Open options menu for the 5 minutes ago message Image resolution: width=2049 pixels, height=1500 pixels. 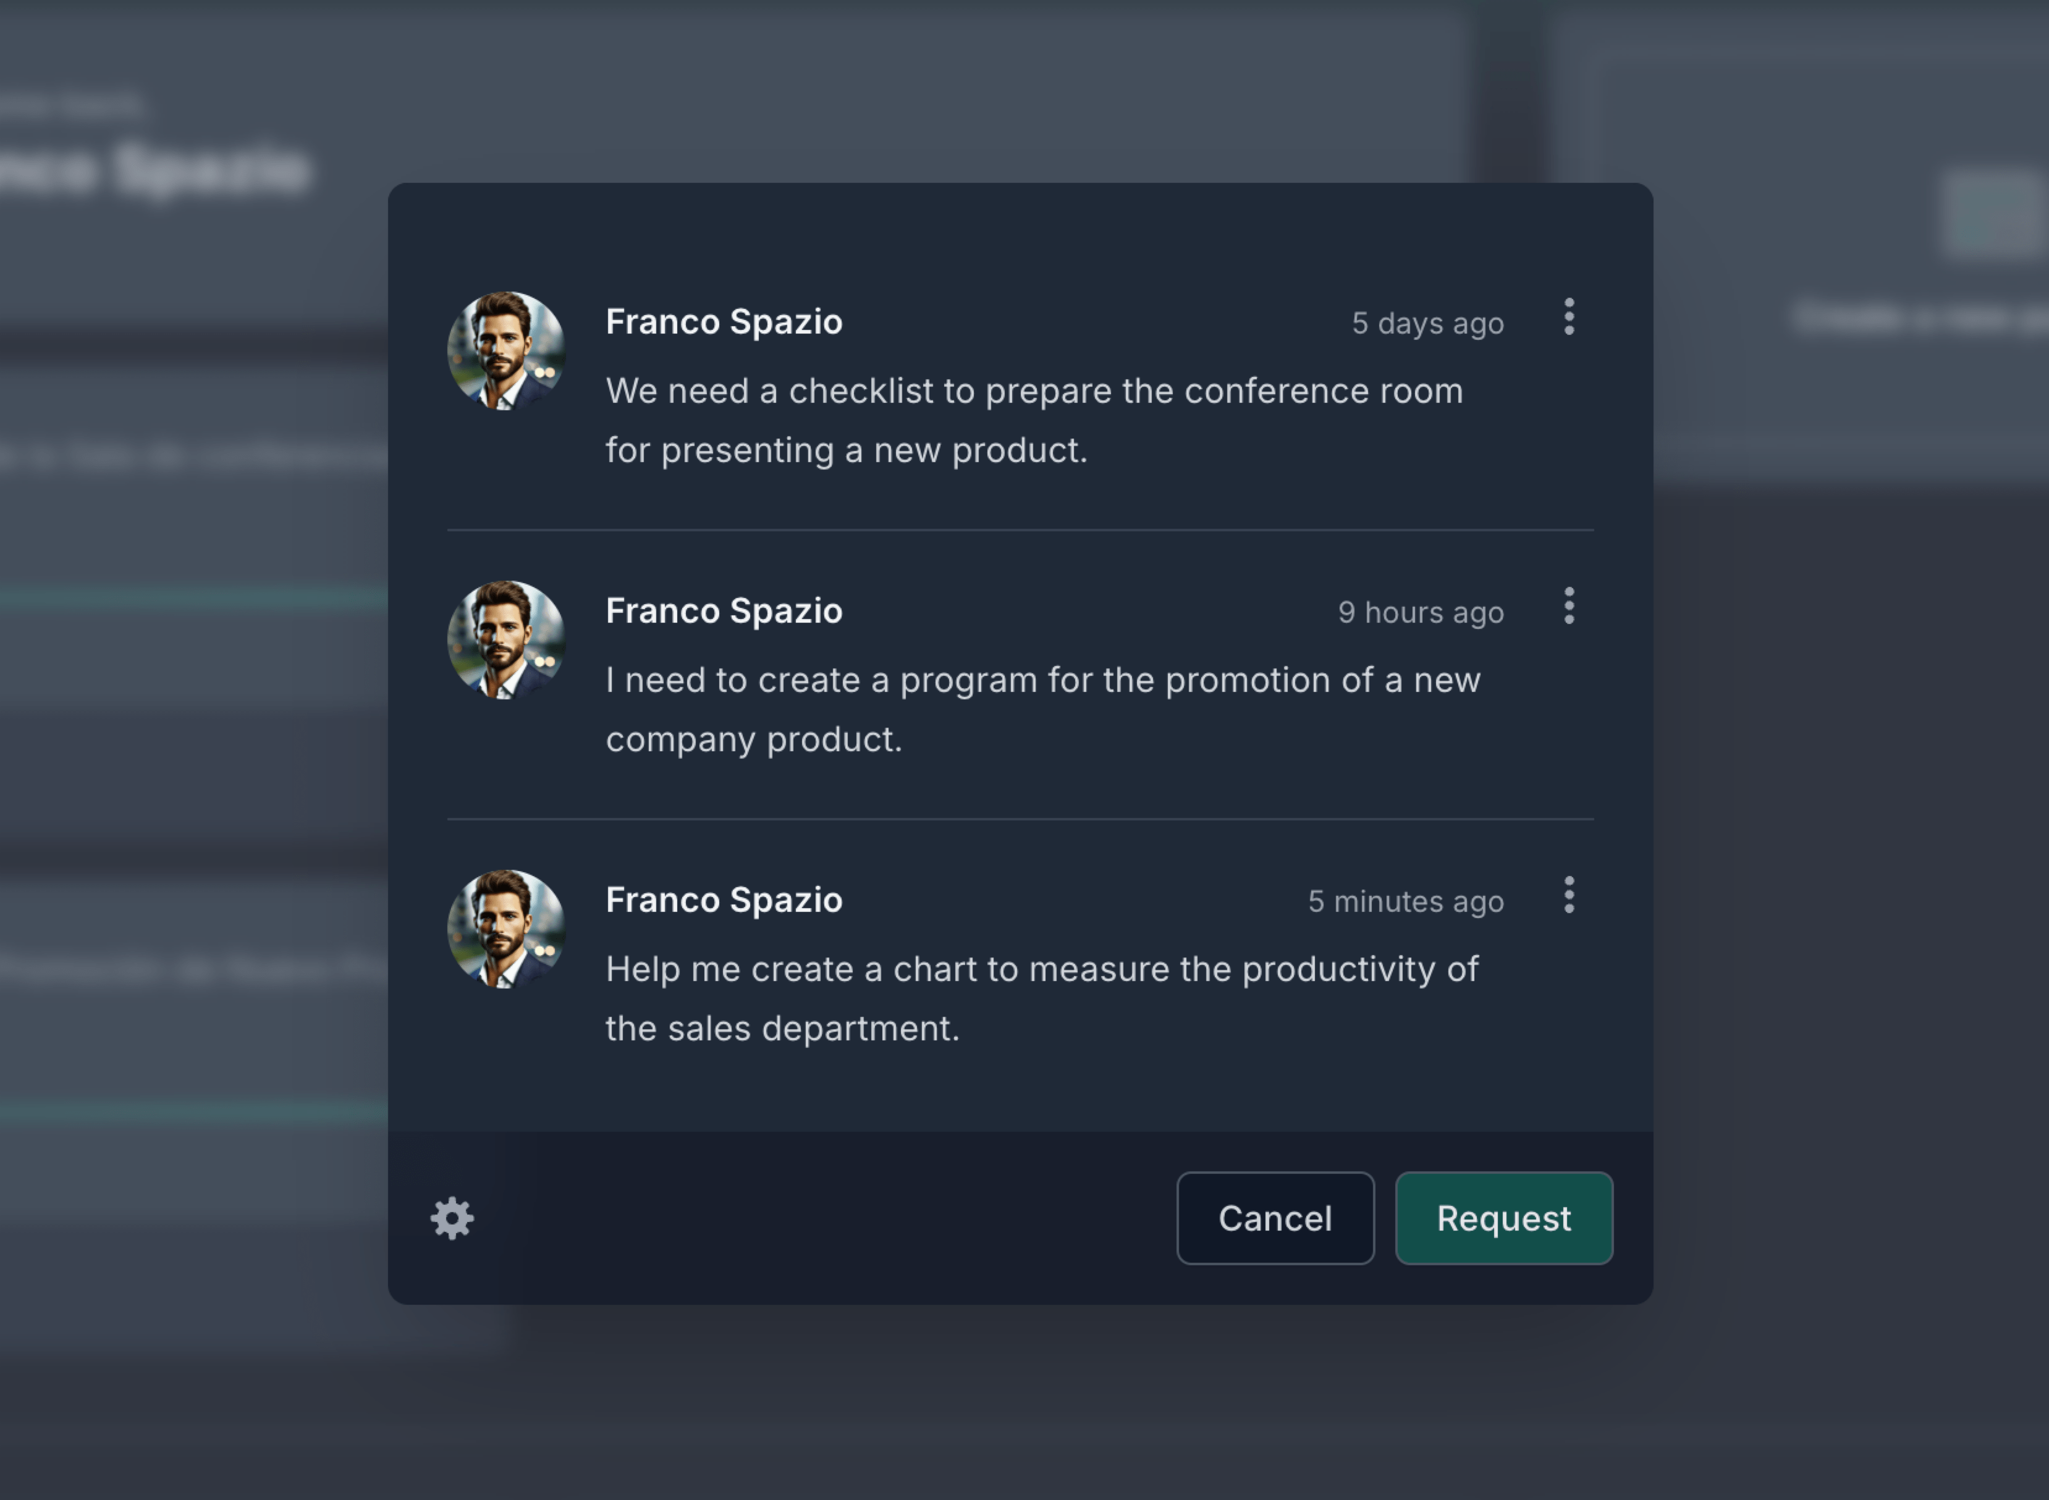[x=1568, y=895]
